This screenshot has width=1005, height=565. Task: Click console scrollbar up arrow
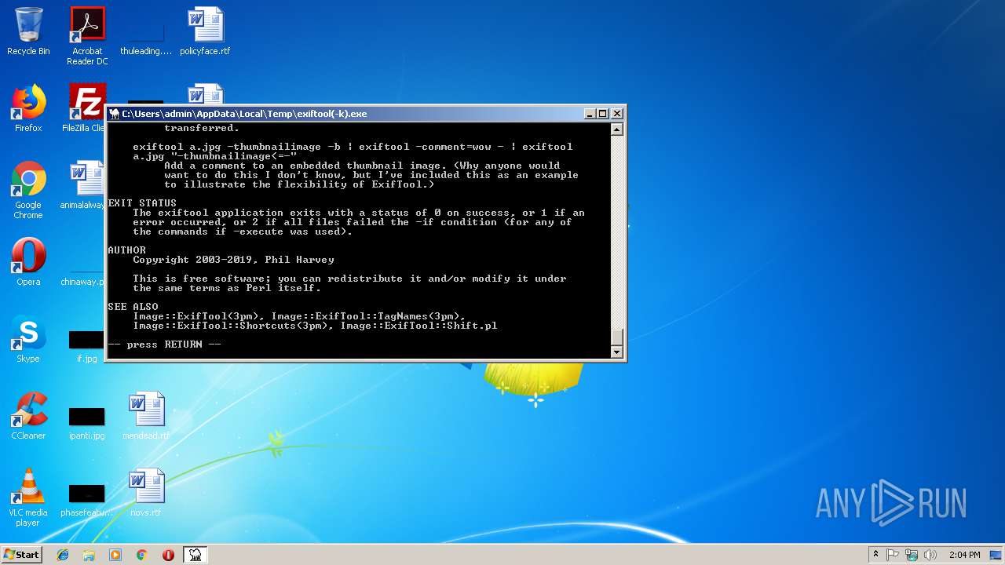point(617,129)
